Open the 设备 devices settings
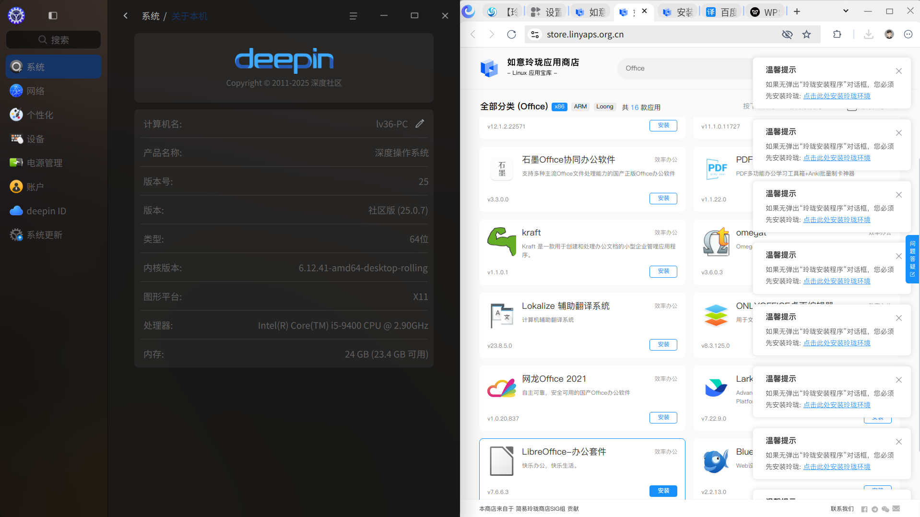The image size is (920, 517). 53,139
